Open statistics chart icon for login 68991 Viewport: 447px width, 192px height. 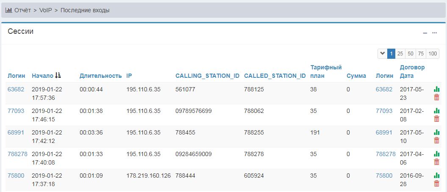click(x=436, y=132)
